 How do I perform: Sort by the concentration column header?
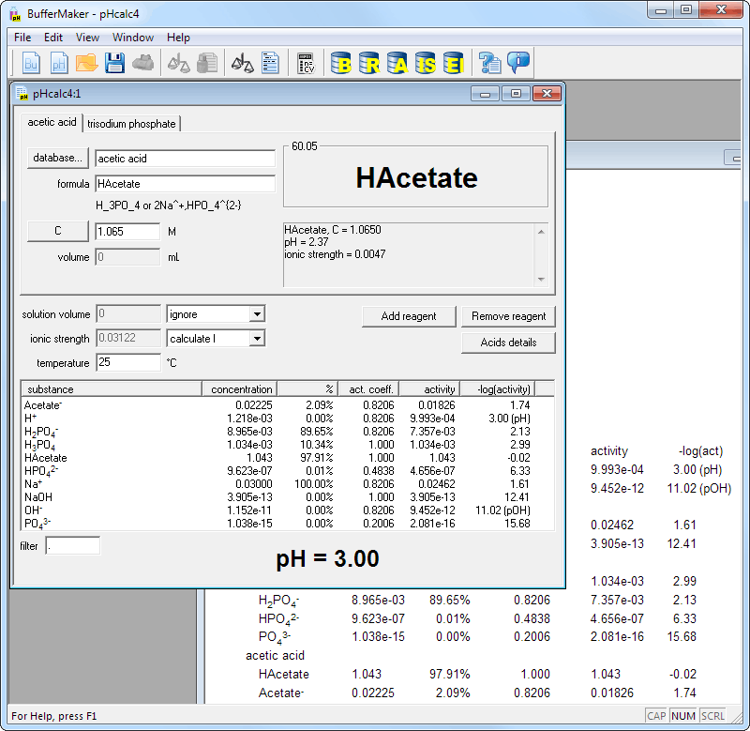[x=240, y=389]
